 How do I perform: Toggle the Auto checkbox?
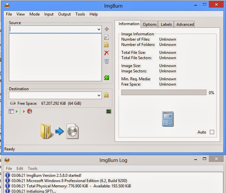pyautogui.click(x=212, y=132)
